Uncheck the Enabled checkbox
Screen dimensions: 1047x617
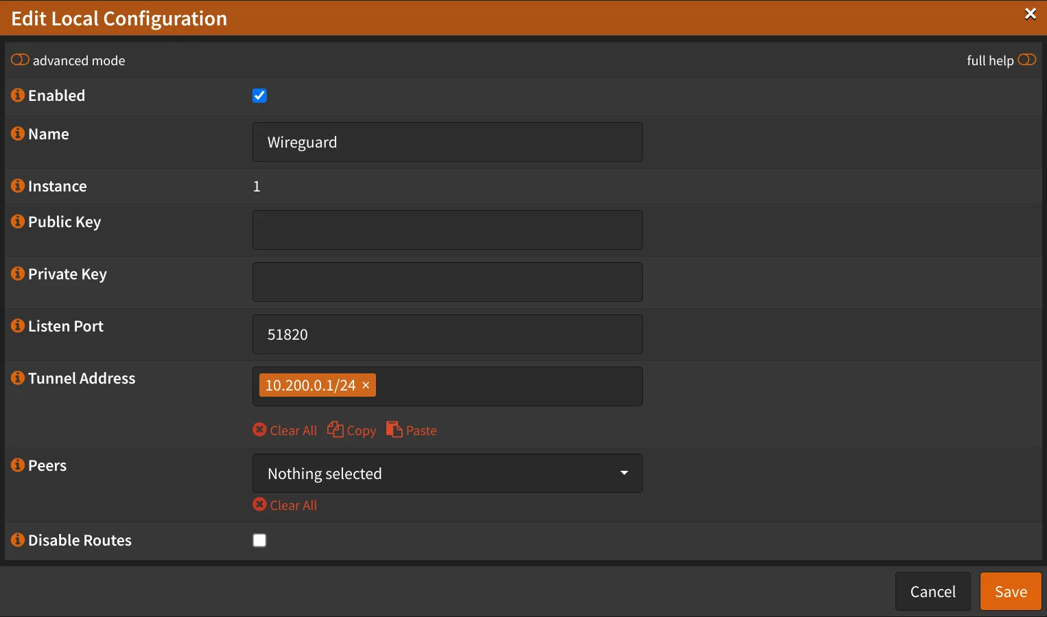[x=259, y=96]
